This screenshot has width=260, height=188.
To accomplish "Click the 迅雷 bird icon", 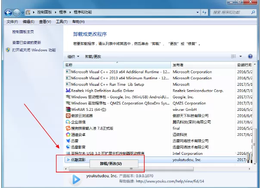I will pos(68,141).
